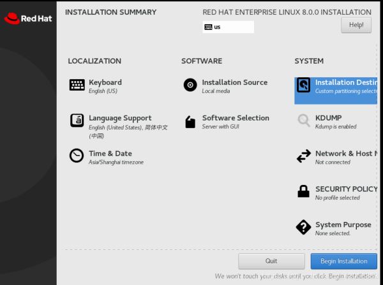Open Software Selection 'Server with GUI' entry
Viewport: 383px width, 285px height.
point(220,127)
